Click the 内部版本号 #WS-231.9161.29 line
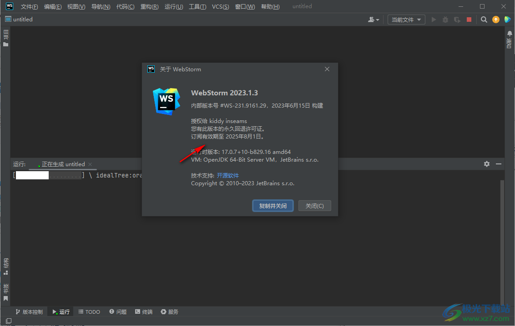 point(257,105)
